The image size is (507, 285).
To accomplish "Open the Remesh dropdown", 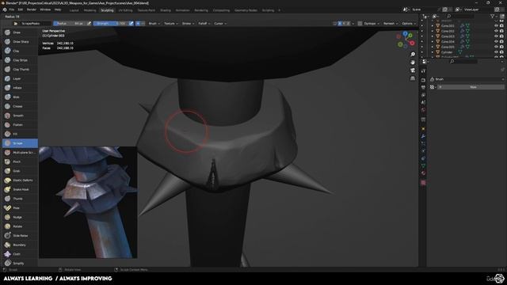I will coord(391,24).
